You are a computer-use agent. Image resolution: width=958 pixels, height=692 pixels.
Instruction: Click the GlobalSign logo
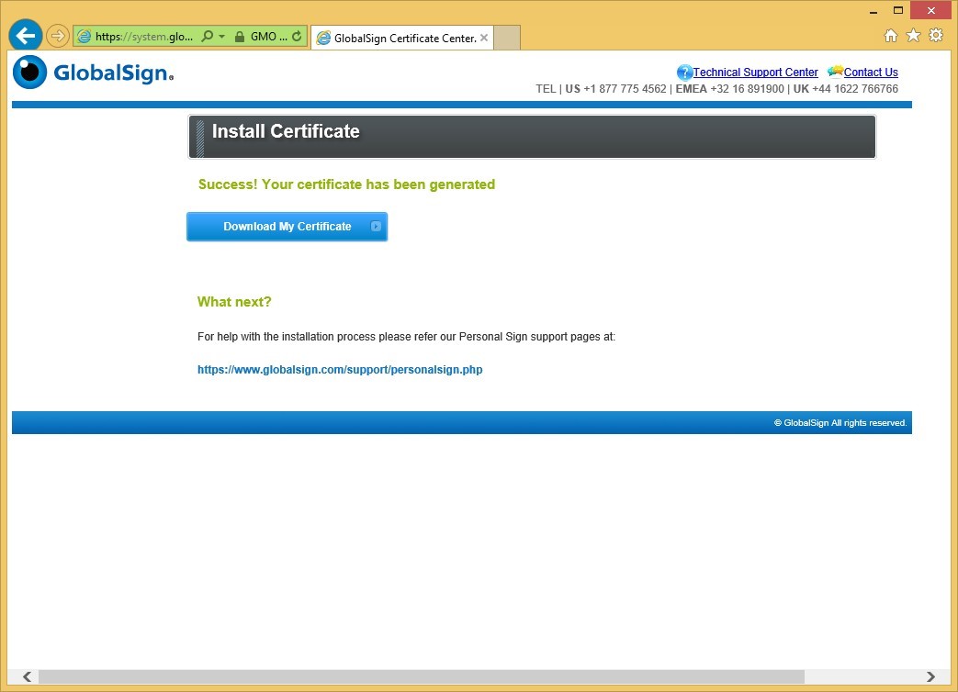tap(94, 72)
